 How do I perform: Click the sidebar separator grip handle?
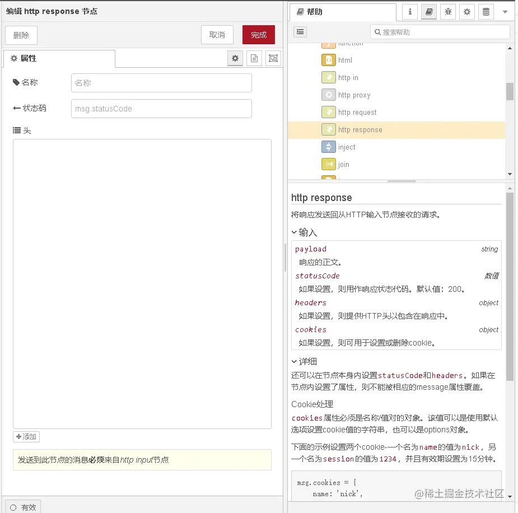point(286,258)
